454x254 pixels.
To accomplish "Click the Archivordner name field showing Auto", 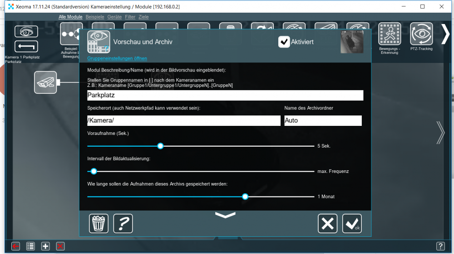I will tap(323, 120).
